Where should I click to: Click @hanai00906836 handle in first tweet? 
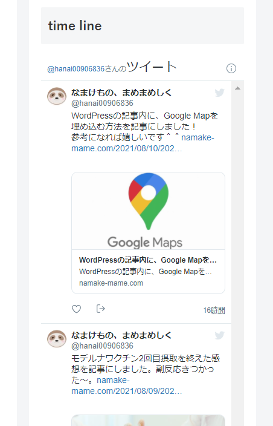[x=102, y=103]
